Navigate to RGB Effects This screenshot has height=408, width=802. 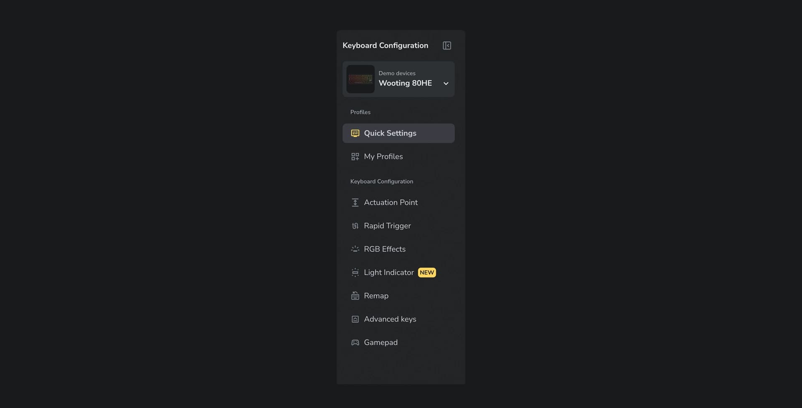tap(384, 249)
